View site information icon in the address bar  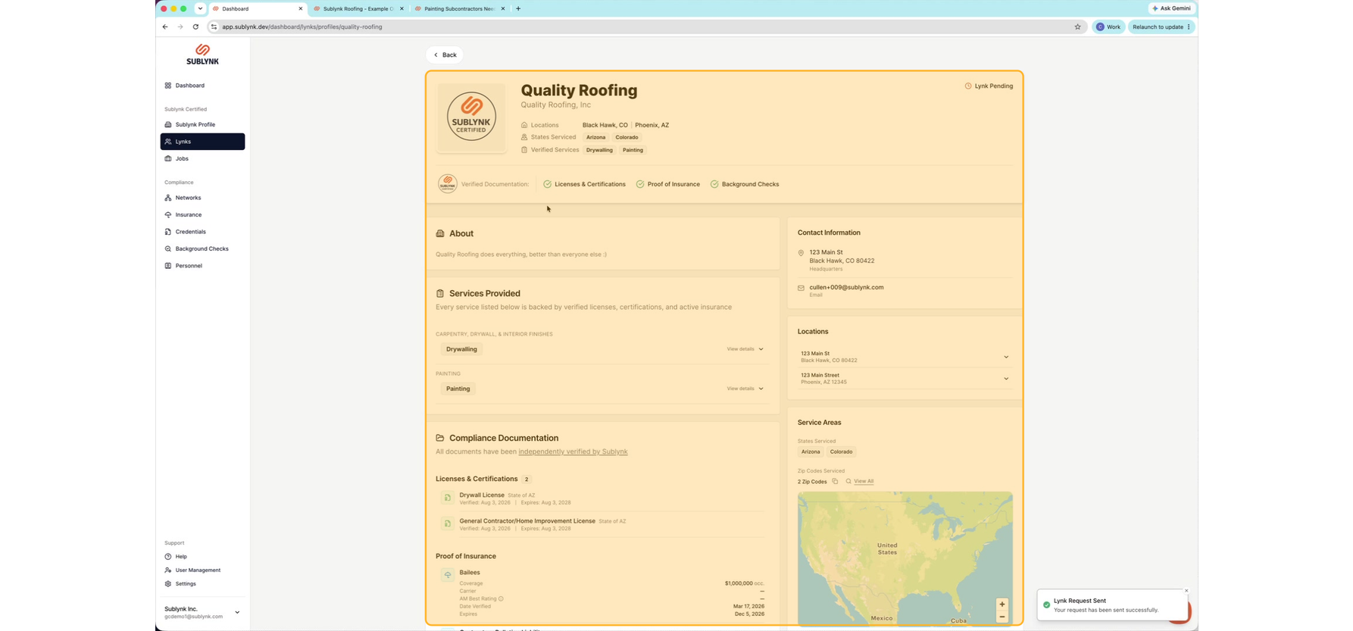tap(214, 27)
